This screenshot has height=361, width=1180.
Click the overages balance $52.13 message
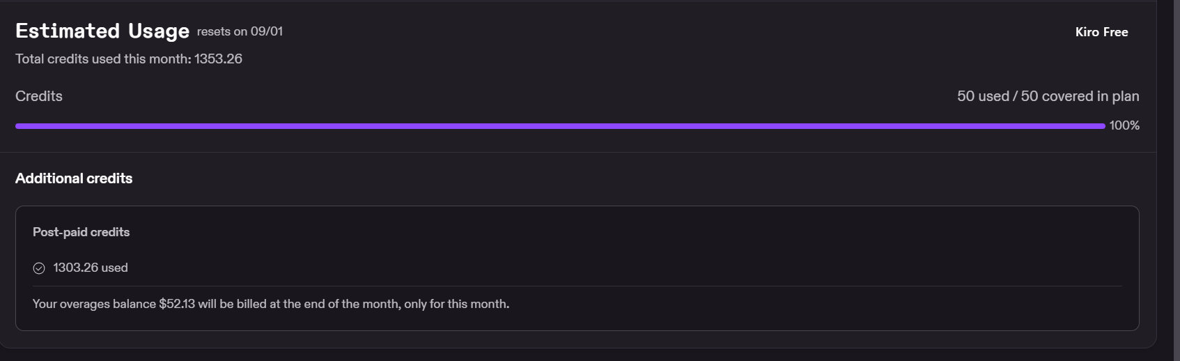[x=271, y=304]
